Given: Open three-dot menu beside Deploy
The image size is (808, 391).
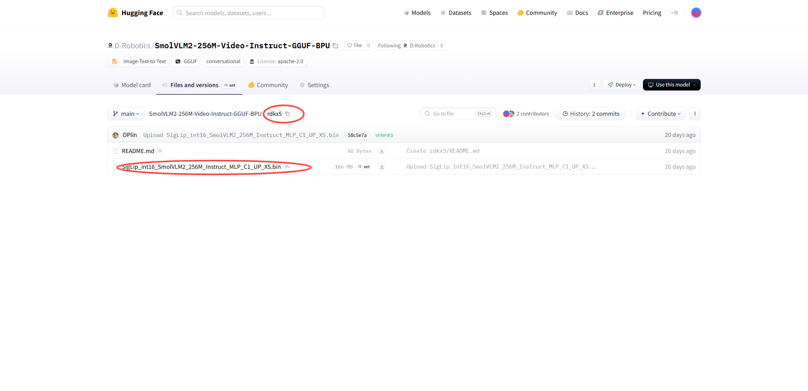Looking at the screenshot, I should [x=594, y=85].
